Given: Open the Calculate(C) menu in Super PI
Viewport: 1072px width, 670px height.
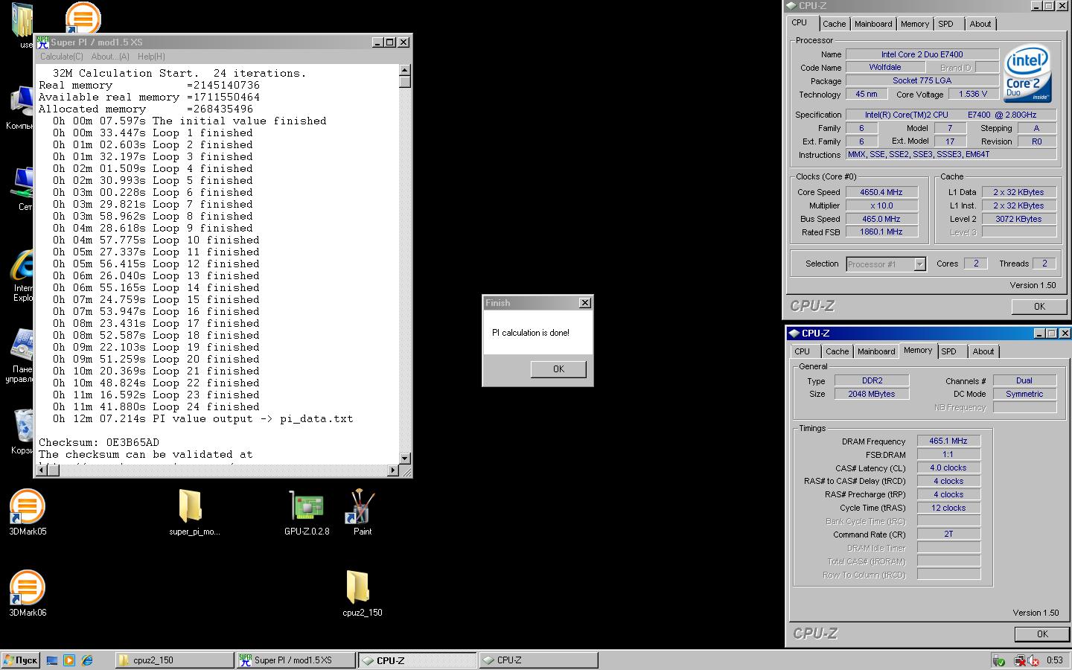Looking at the screenshot, I should [61, 57].
